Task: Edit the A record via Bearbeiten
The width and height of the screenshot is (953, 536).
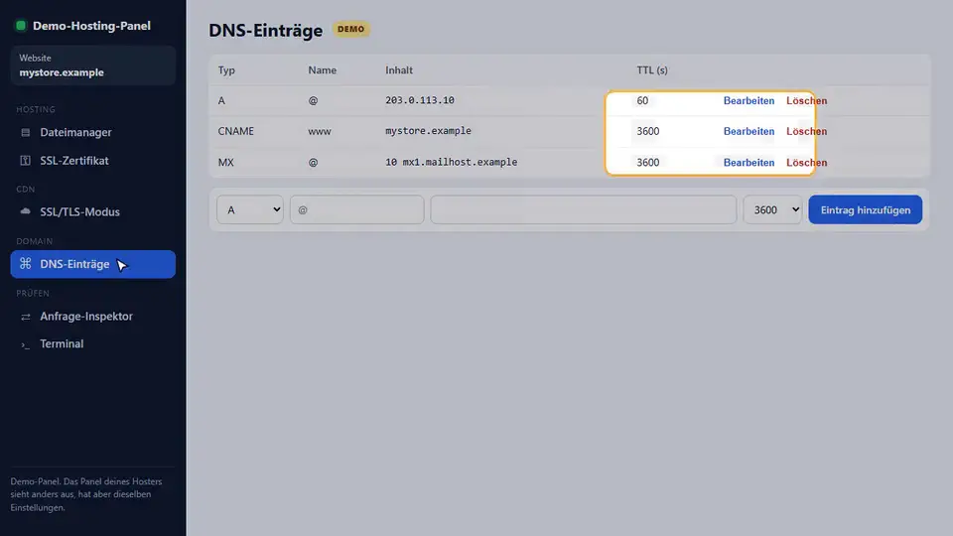Action: point(749,101)
